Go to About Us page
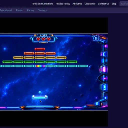Image resolution: width=128 pixels, height=128 pixels. point(77,4)
